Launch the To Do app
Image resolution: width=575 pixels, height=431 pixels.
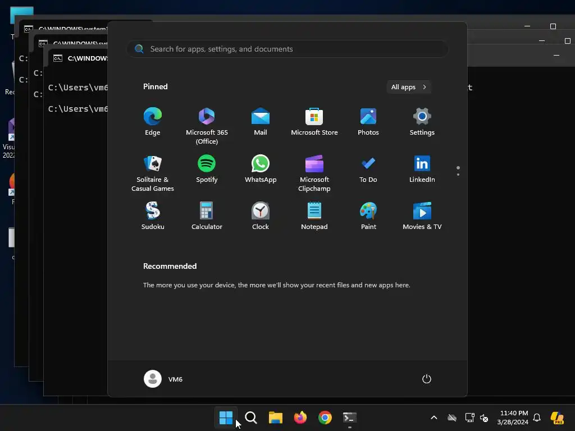tap(368, 169)
